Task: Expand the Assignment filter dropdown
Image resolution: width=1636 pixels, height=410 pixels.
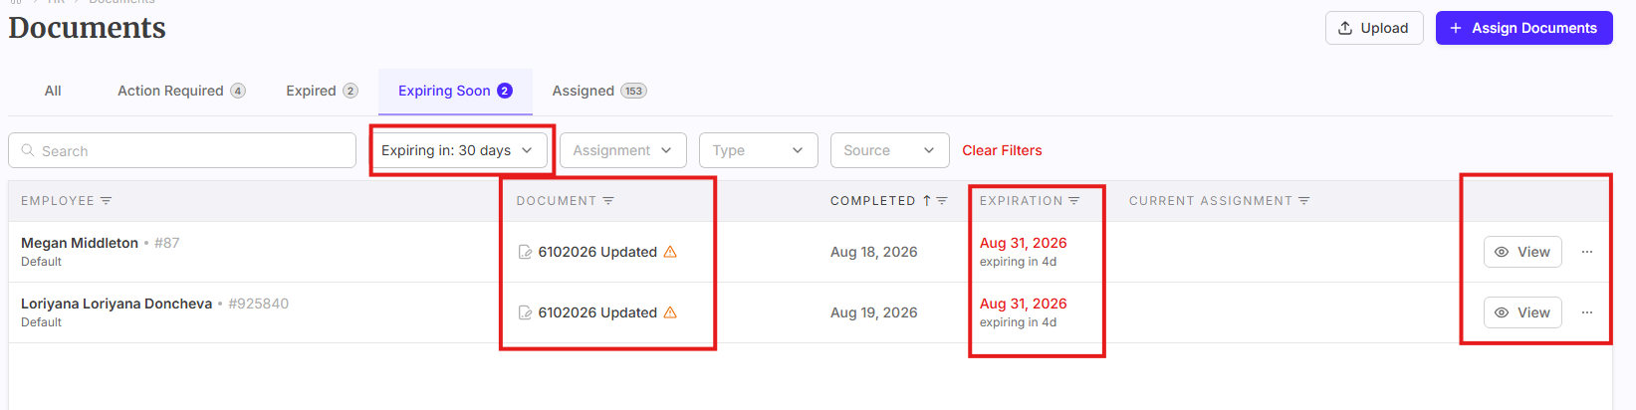Action: [622, 150]
